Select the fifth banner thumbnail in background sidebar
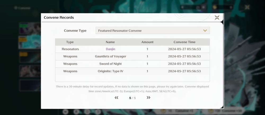265x115 pixels. pyautogui.click(x=30, y=85)
